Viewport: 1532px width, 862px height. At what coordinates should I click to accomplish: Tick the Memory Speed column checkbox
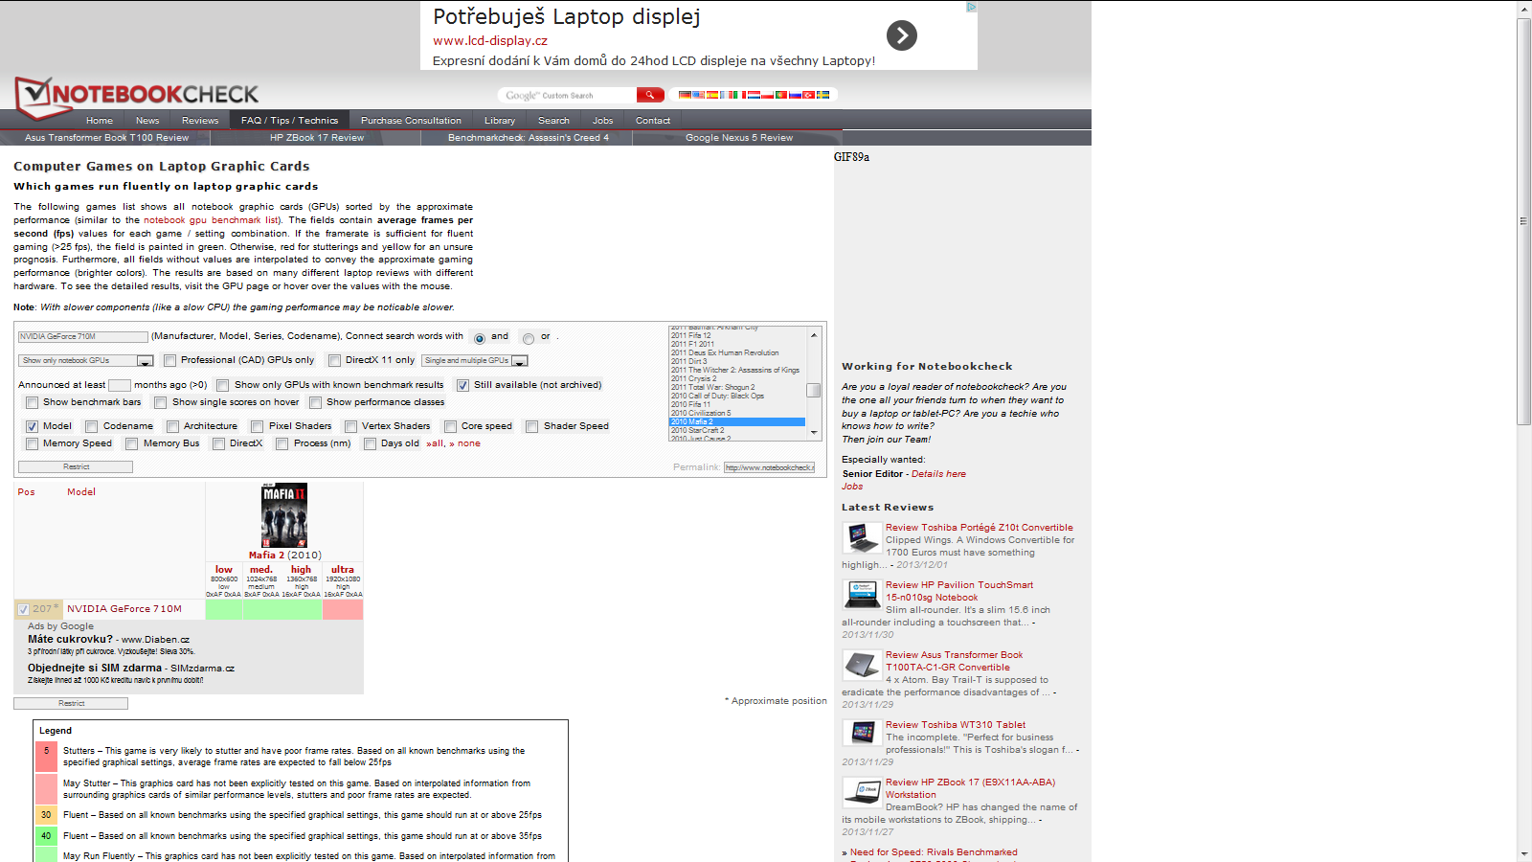[32, 444]
